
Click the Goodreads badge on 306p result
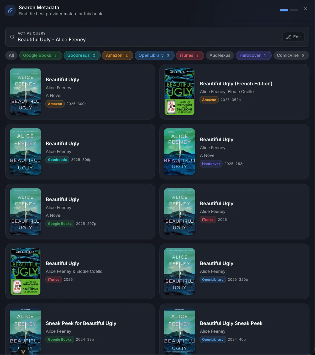point(57,160)
